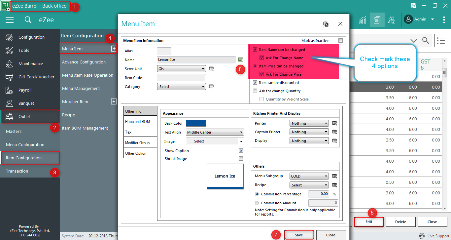This screenshot has height=240, width=451.
Task: Toggle Show Caption checkbox
Action: tap(241, 151)
